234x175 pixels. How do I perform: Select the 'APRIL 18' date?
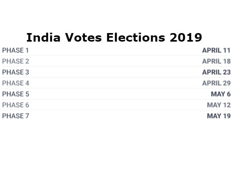point(216,61)
